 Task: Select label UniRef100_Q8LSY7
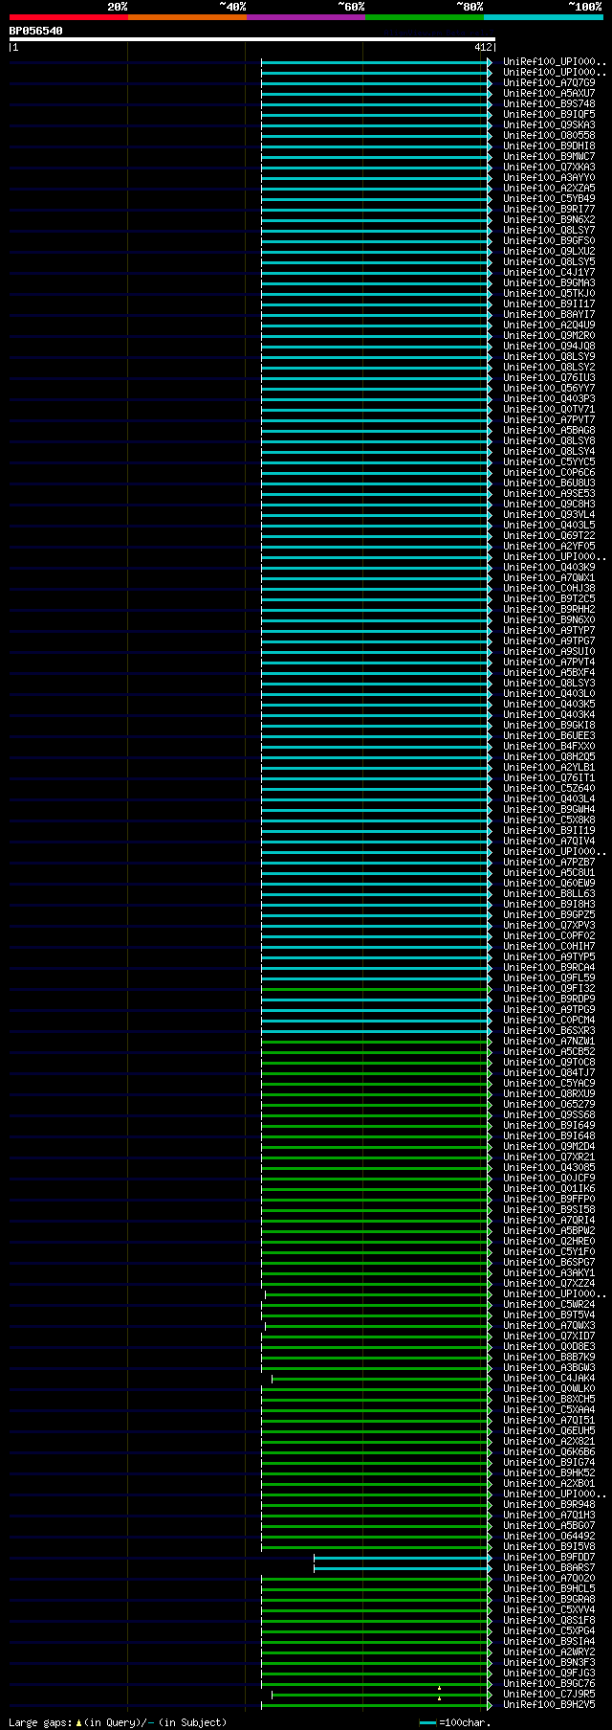(x=549, y=231)
